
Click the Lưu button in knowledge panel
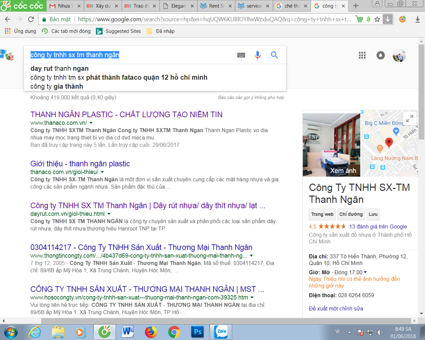click(x=373, y=214)
